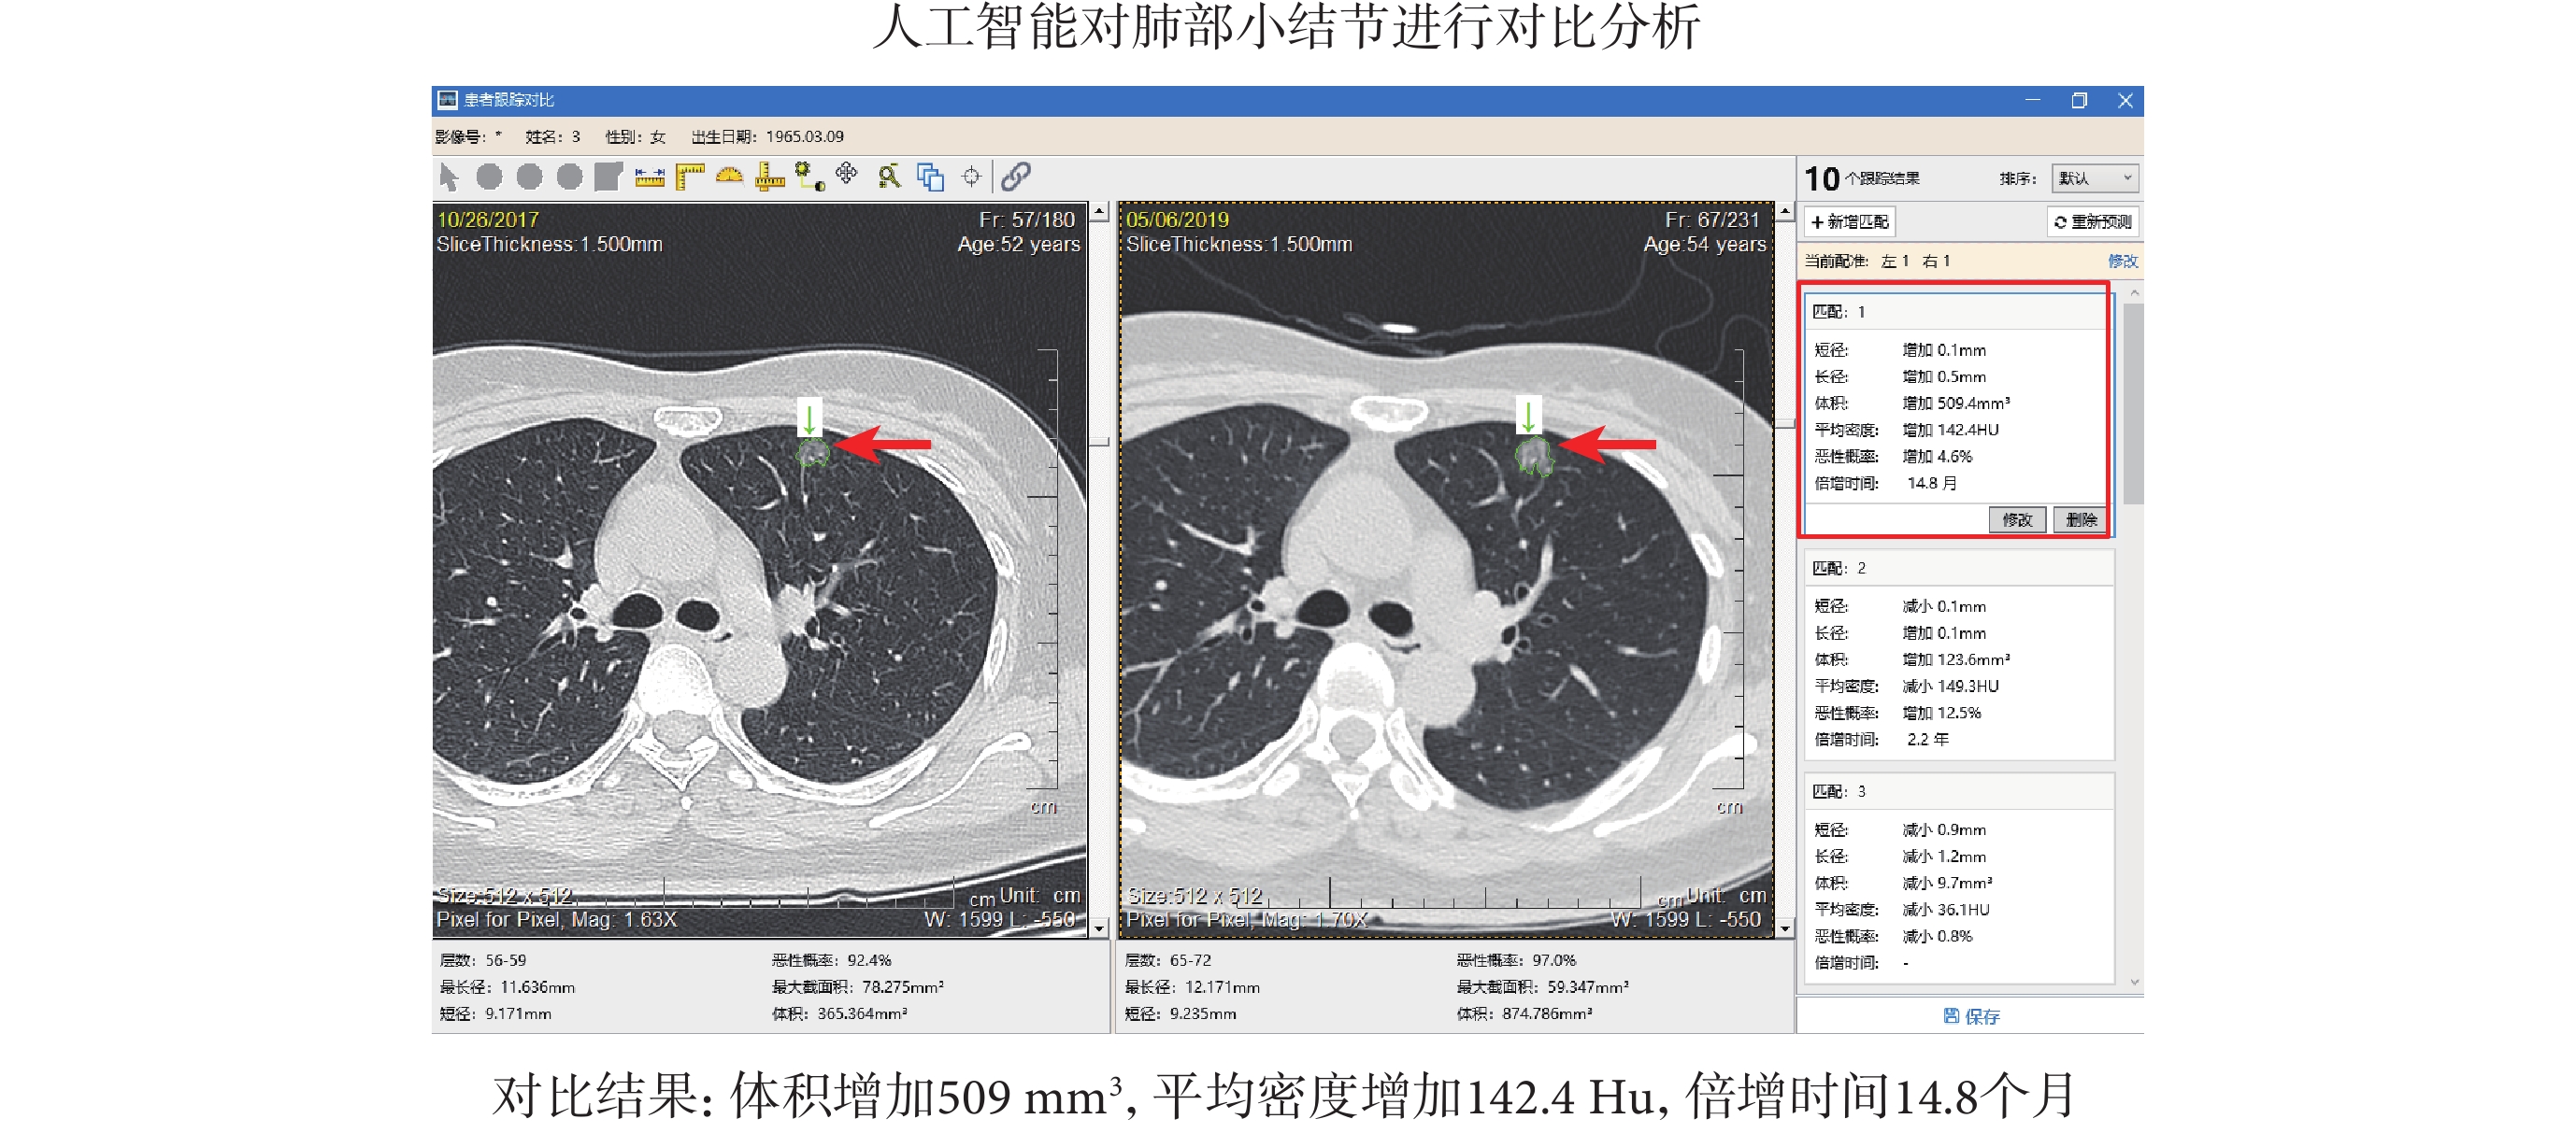Screen dimensions: 2576x1133
Task: Open the 排序 sort dropdown showing 默认
Action: [2094, 177]
